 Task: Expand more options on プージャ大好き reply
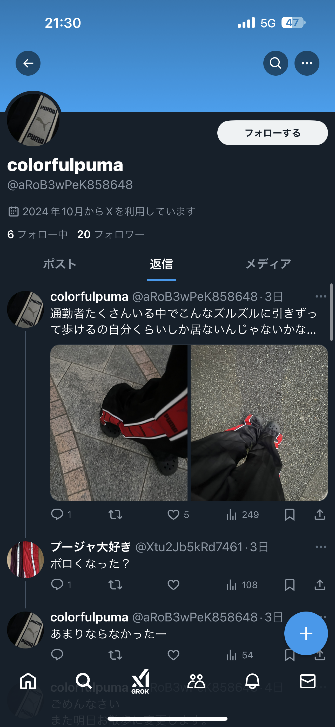pos(321,547)
